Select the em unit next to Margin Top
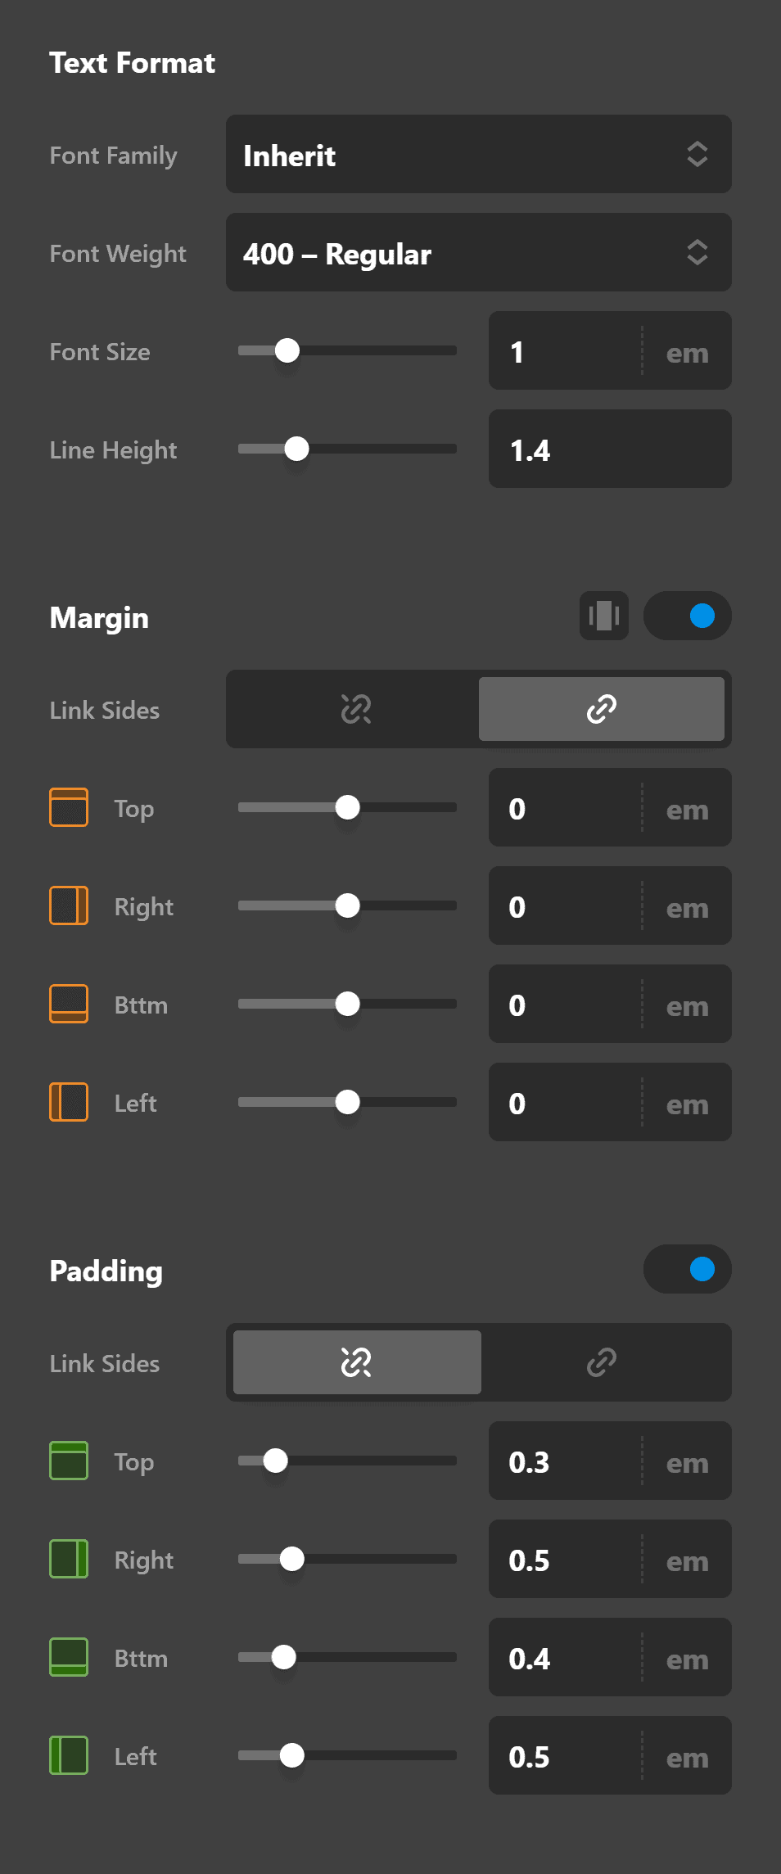Image resolution: width=781 pixels, height=1874 pixels. [687, 808]
